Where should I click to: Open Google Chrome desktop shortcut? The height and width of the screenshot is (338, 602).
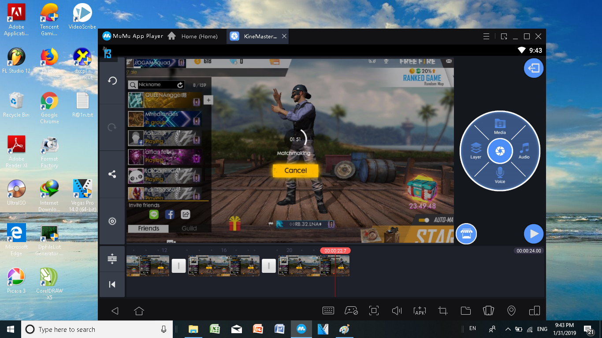[x=49, y=108]
